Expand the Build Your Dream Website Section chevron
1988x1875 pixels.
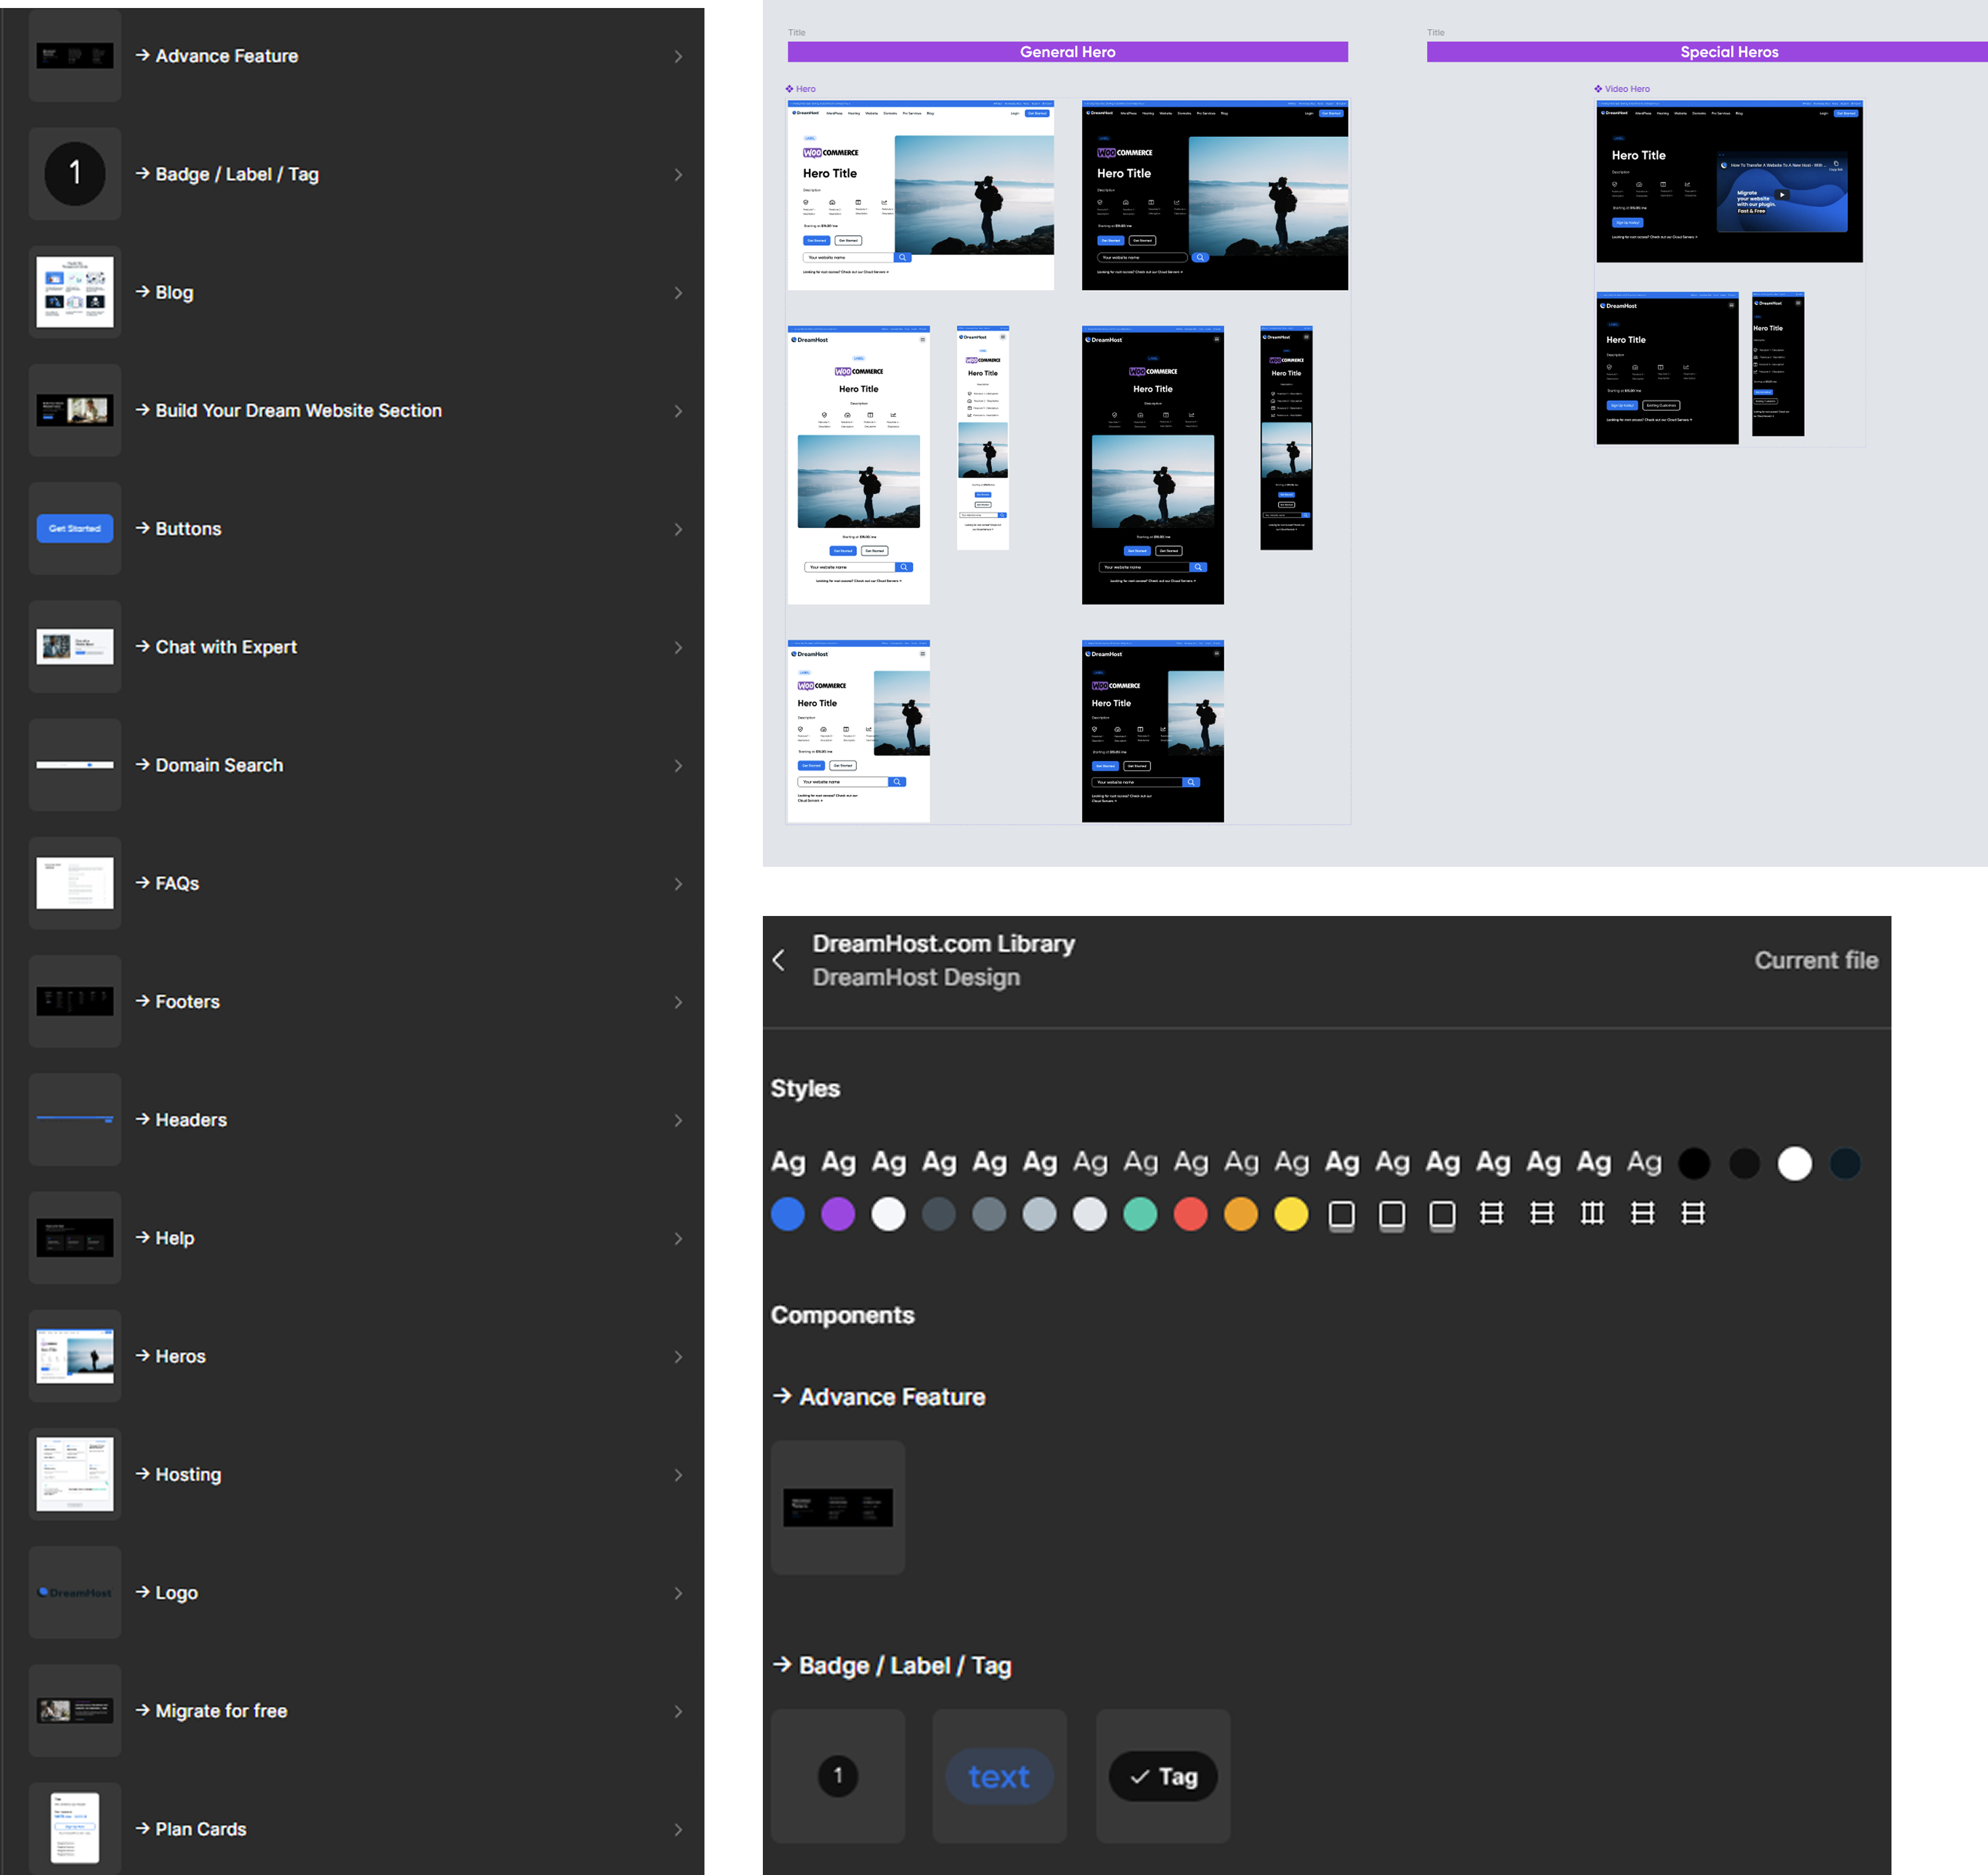coord(678,411)
